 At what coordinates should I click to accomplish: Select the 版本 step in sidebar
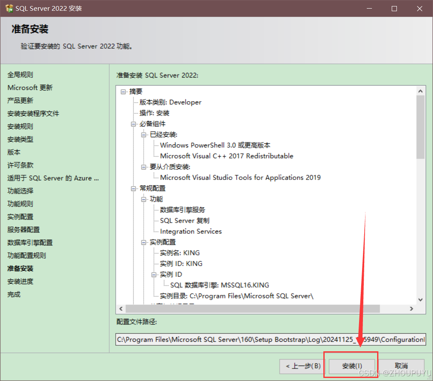(14, 152)
